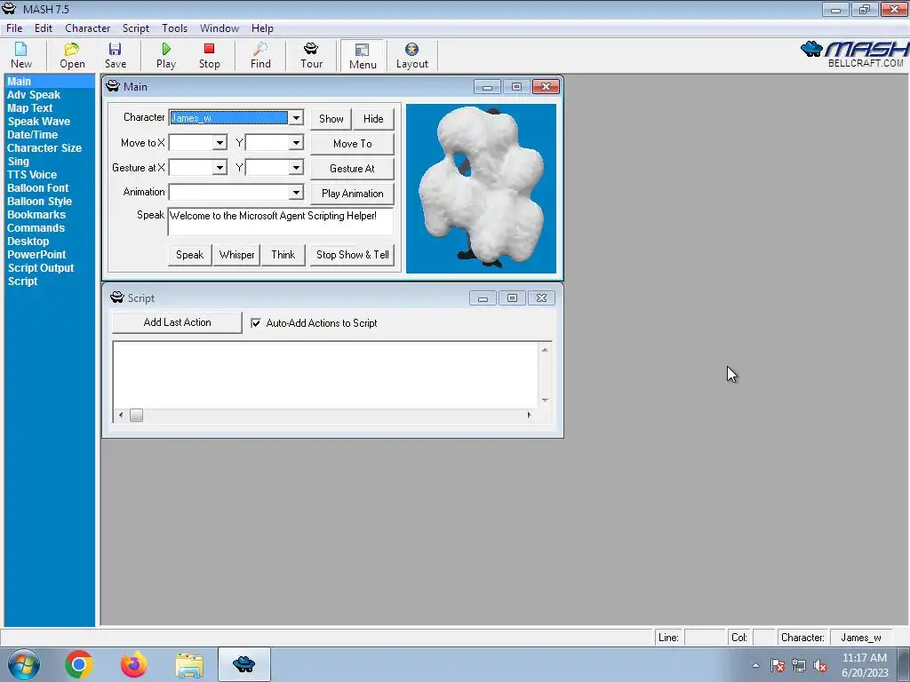Open the Character menu
The width and height of the screenshot is (910, 682).
tap(88, 28)
